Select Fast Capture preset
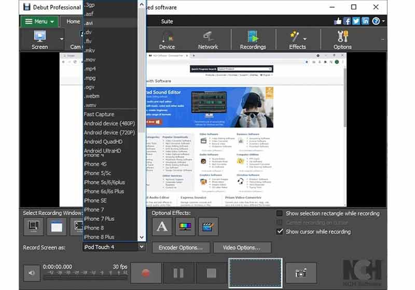Screen dimensions: 415x290 pos(110,114)
